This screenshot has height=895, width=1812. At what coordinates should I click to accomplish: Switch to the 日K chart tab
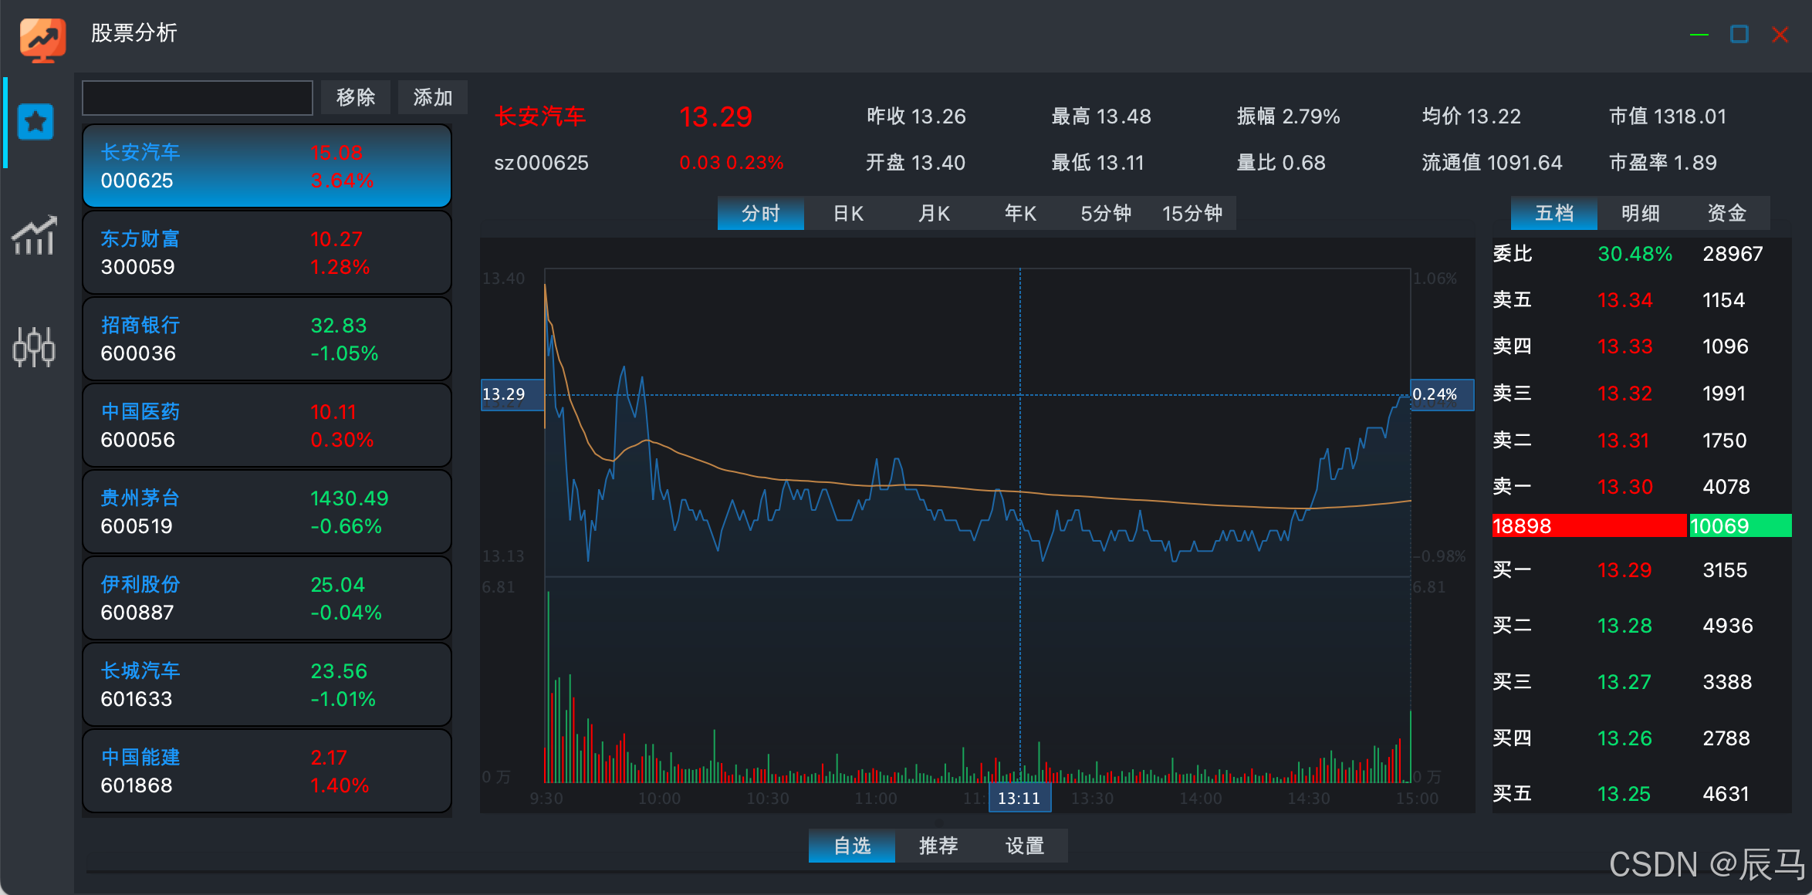coord(847,214)
